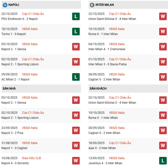The image size is (168, 167).
Task: Open the Sân Nhà home section header
Action: click(9, 89)
